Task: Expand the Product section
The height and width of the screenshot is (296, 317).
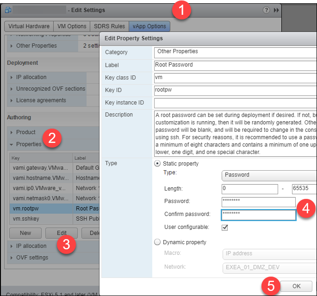Action: click(12, 132)
